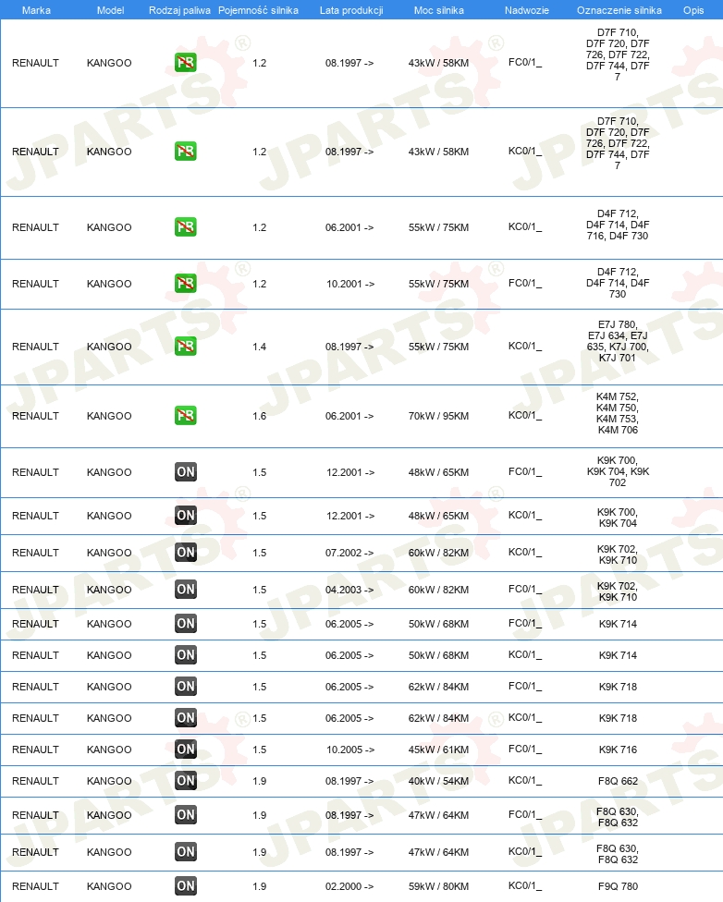
Task: Click KC0/1_ in the 59kW / 80KM row
Action: pos(525,886)
